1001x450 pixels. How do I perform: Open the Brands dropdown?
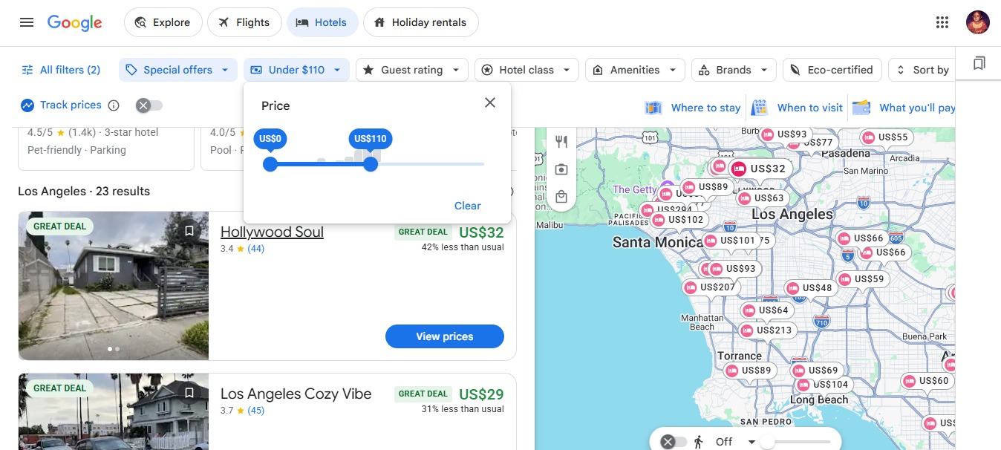[x=734, y=70]
